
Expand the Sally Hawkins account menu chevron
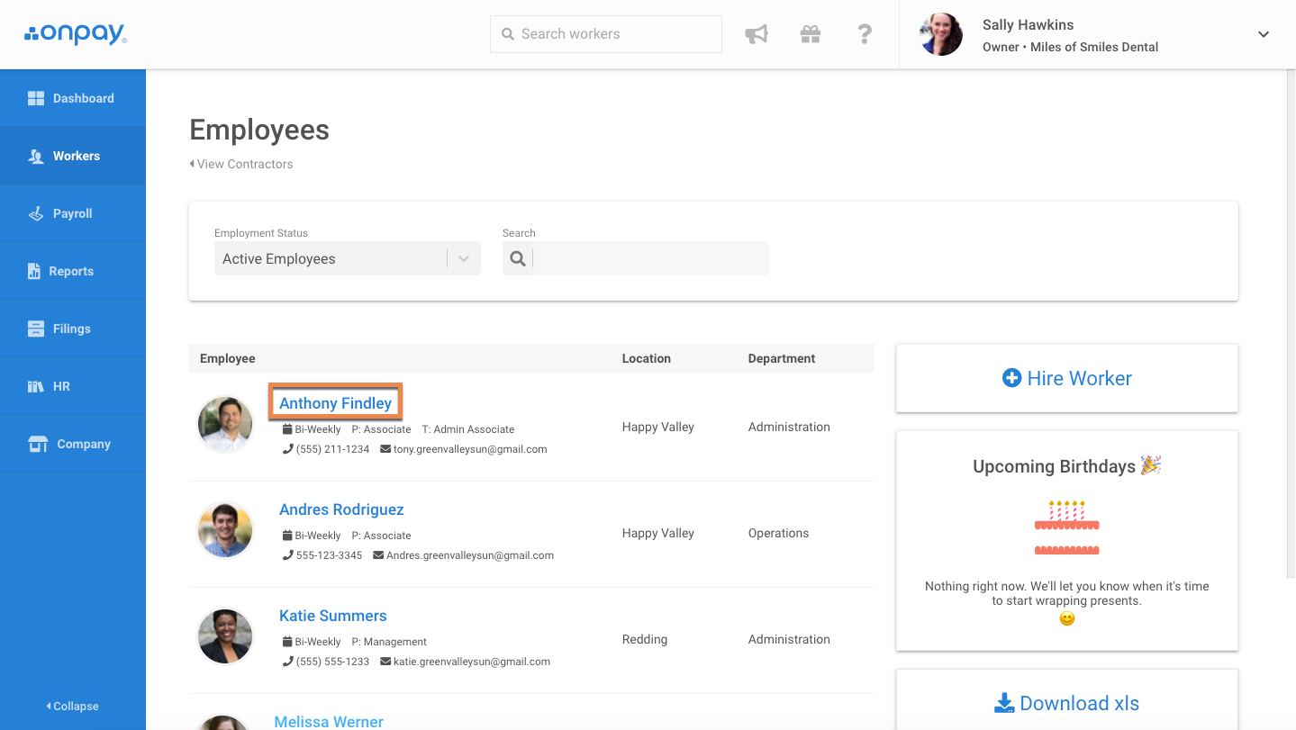point(1264,34)
